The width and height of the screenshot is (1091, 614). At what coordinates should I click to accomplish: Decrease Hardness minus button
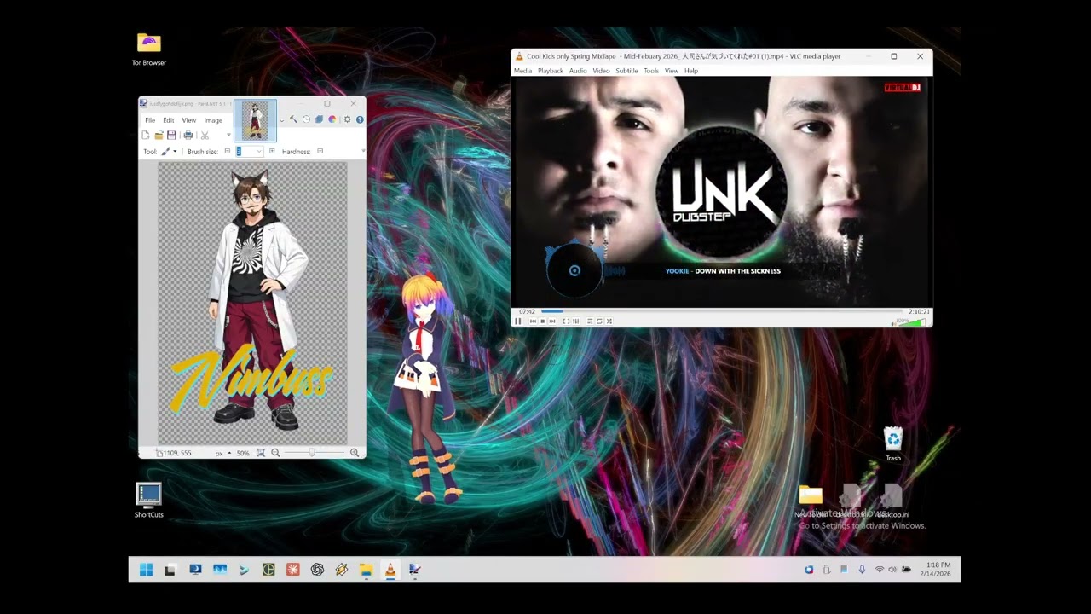click(x=320, y=151)
